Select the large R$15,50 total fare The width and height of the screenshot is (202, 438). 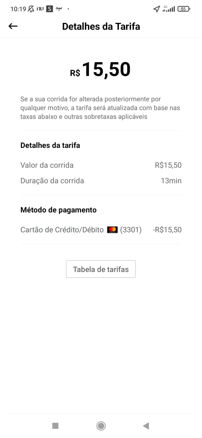(101, 70)
